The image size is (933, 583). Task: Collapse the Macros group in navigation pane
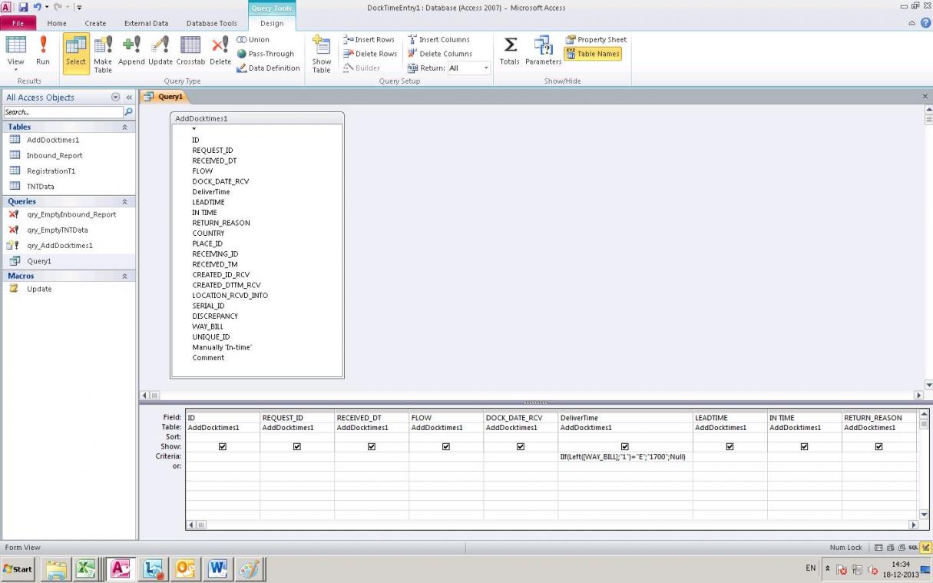[124, 276]
